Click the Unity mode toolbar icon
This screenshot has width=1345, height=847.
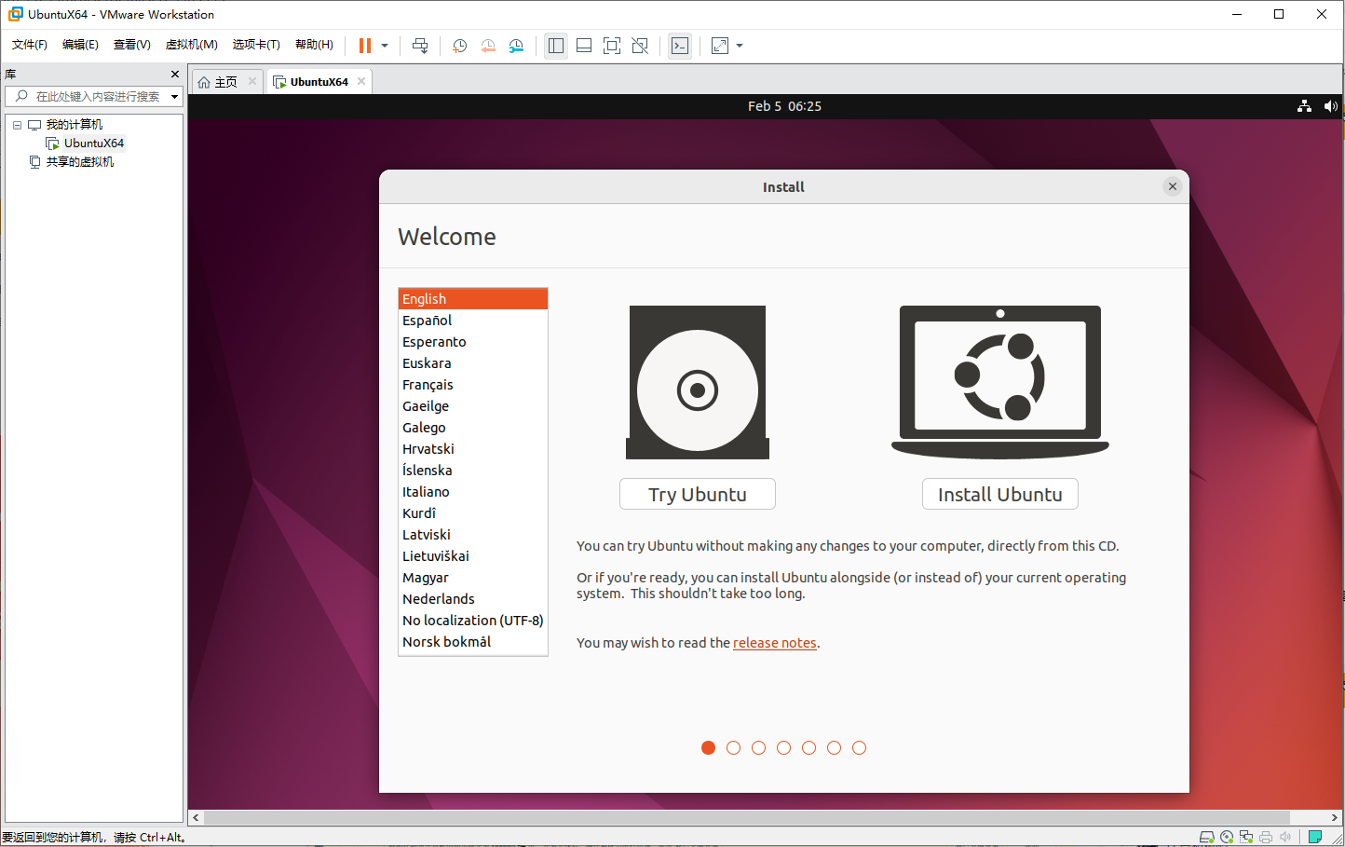[640, 46]
